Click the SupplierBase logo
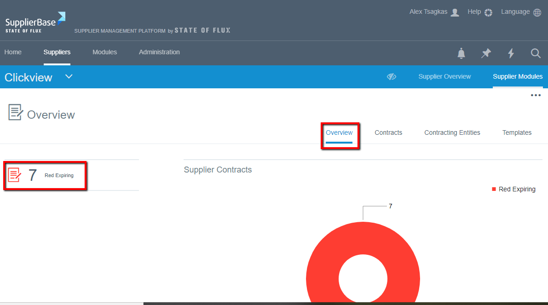Screen dimensions: 548x305 pyautogui.click(x=35, y=23)
